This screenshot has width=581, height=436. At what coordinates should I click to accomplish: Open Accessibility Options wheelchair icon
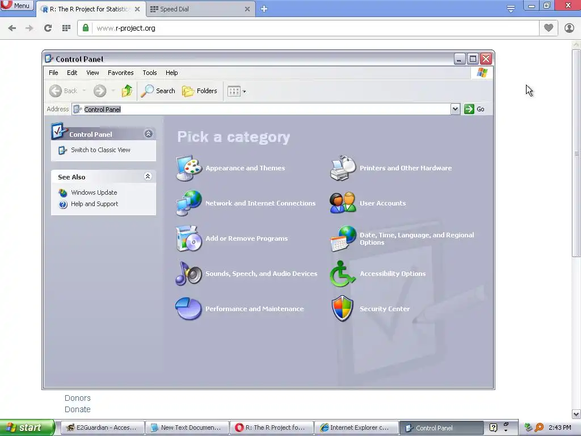point(343,274)
